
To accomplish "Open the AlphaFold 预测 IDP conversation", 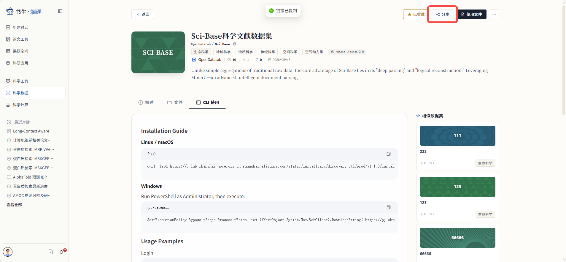I will point(32,177).
